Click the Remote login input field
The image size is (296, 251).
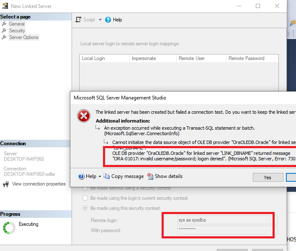pos(227,220)
